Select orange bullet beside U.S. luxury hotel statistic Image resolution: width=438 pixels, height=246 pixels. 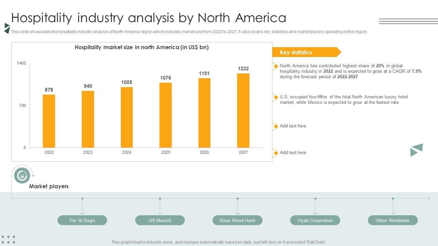point(275,98)
